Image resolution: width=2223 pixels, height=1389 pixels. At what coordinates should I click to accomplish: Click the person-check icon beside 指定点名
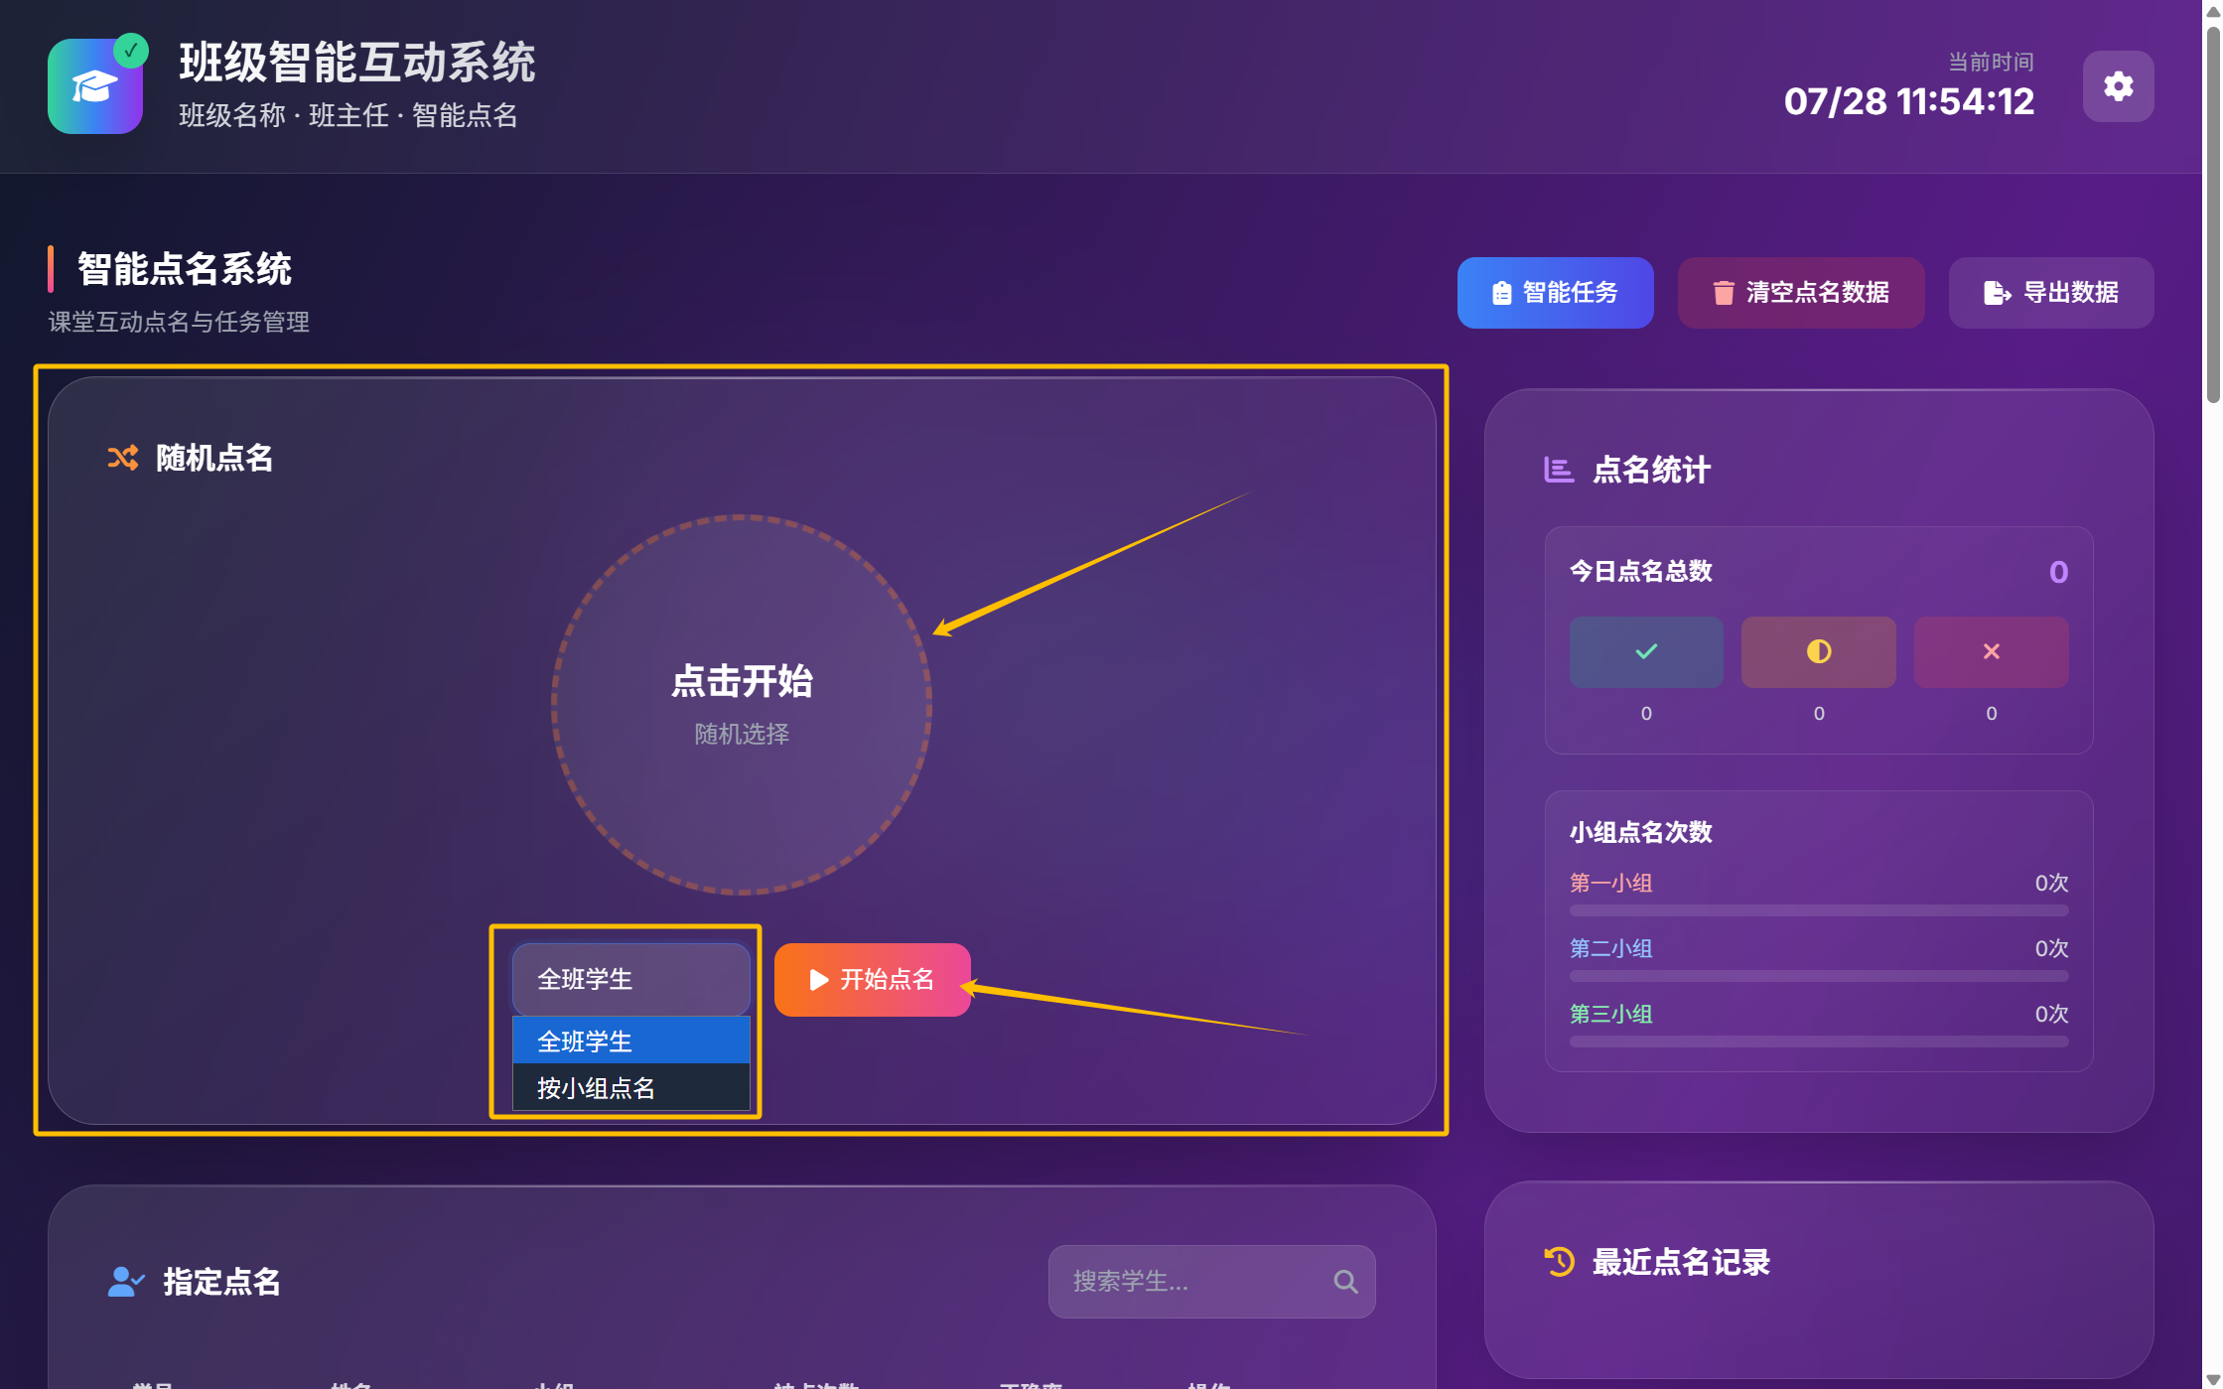coord(123,1282)
